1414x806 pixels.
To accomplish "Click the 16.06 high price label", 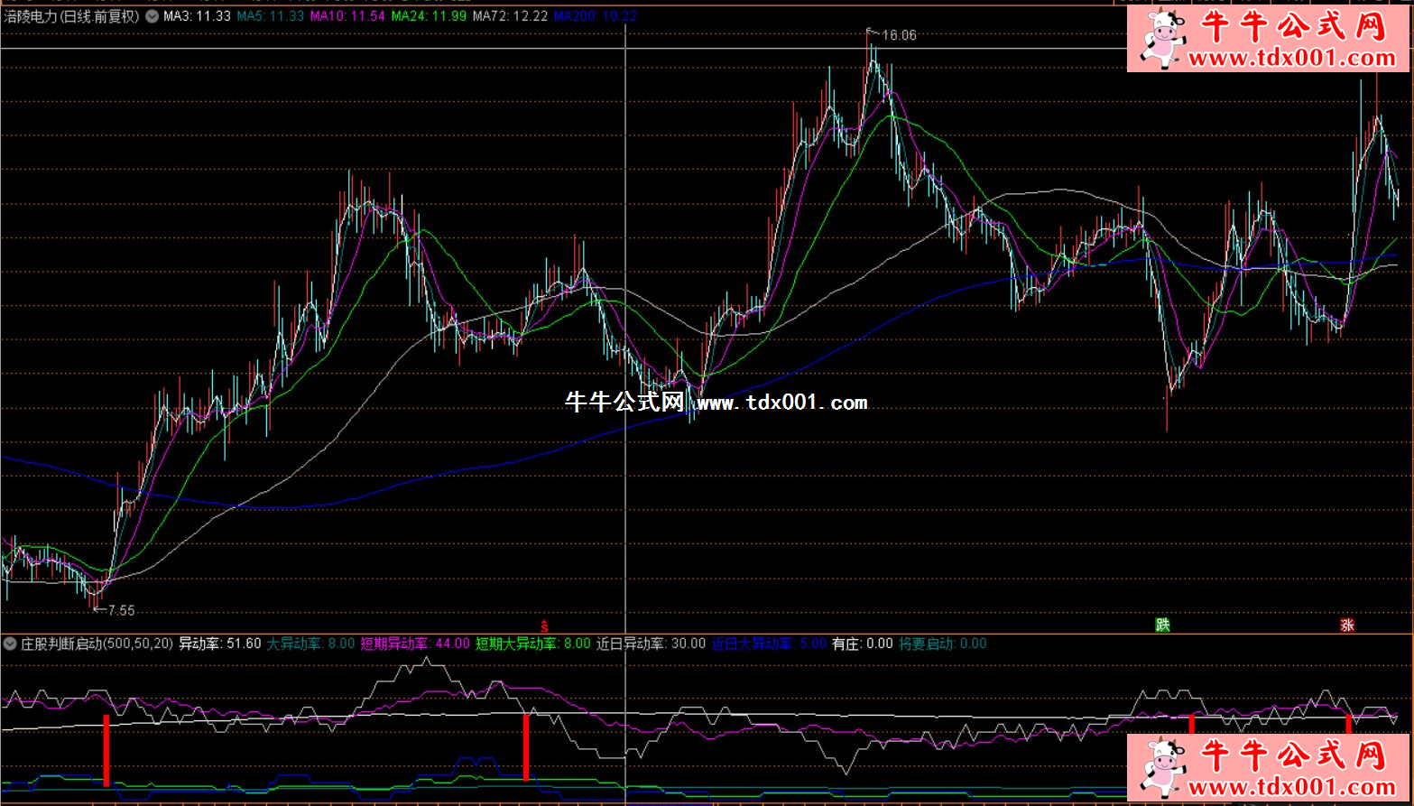I will pos(899,35).
